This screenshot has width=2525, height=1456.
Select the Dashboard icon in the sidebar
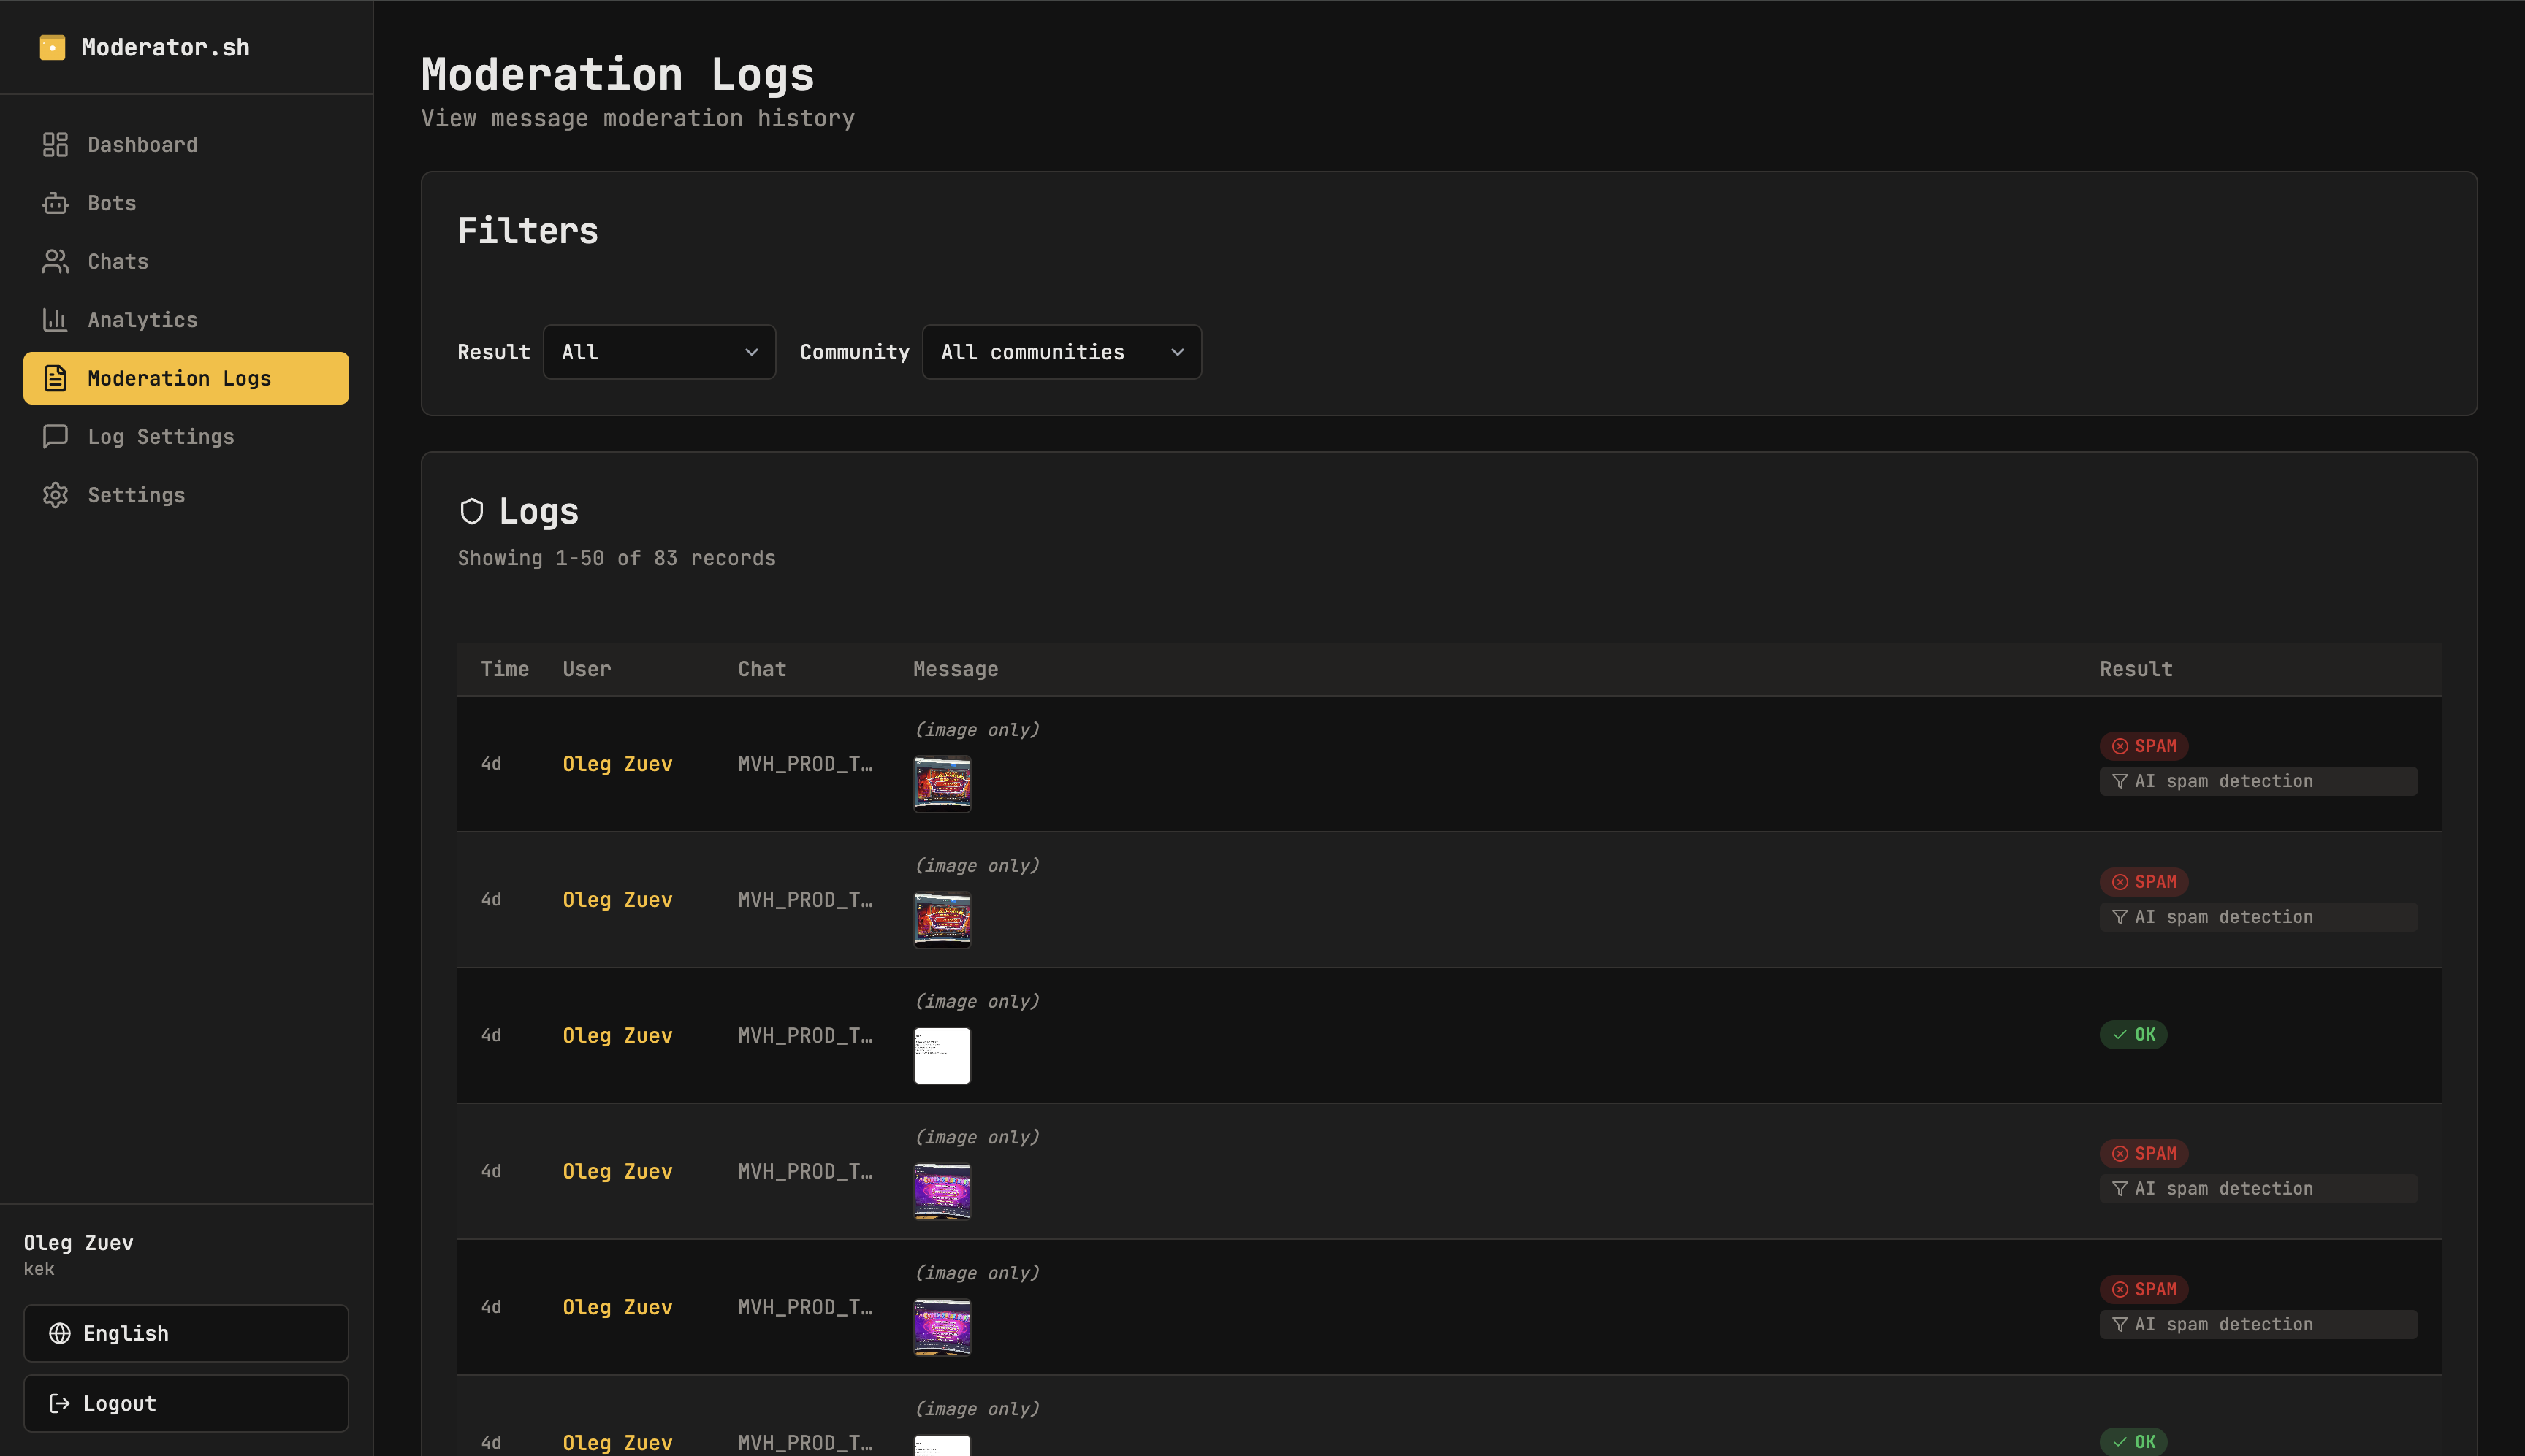(x=56, y=145)
